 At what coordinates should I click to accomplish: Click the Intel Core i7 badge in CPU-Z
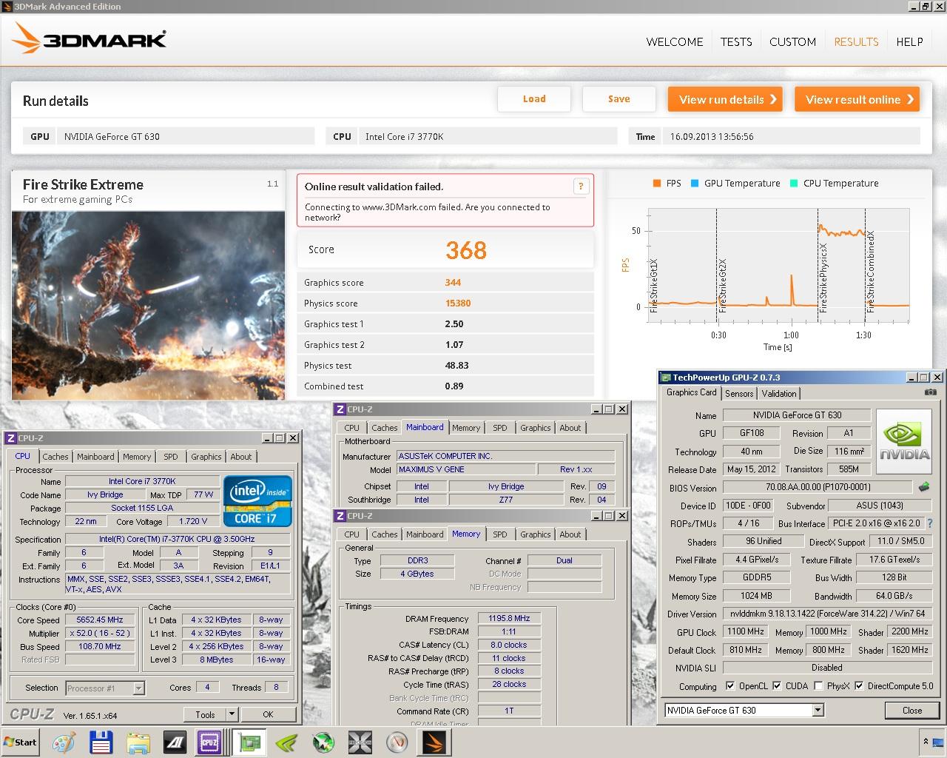(258, 501)
